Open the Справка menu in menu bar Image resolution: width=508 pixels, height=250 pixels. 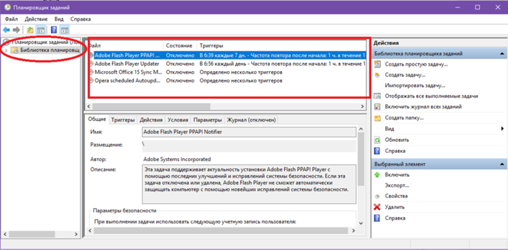pos(81,19)
